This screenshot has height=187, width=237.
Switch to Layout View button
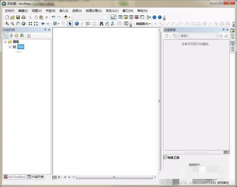pos(59,177)
